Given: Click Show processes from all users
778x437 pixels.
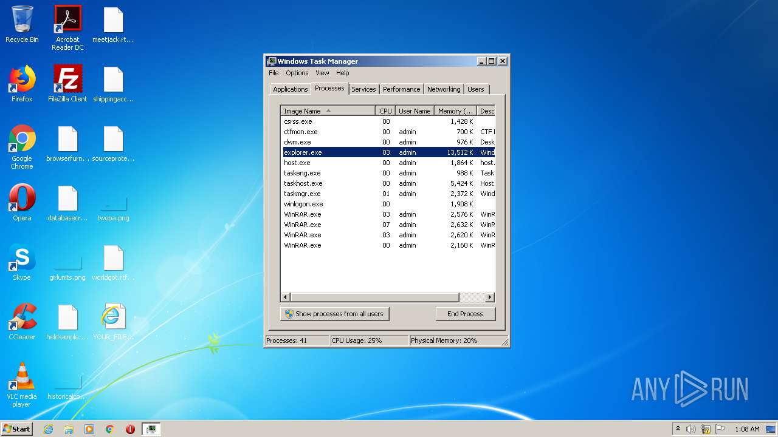Looking at the screenshot, I should 335,314.
